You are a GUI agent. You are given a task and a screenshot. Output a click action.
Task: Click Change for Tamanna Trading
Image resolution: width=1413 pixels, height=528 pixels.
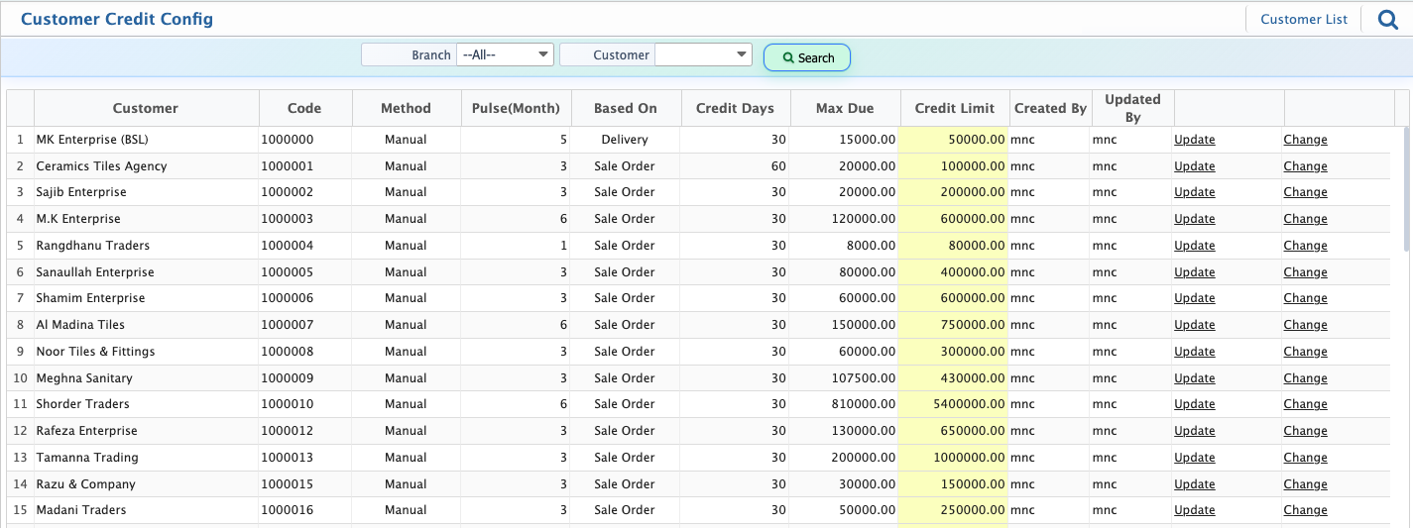click(x=1305, y=458)
